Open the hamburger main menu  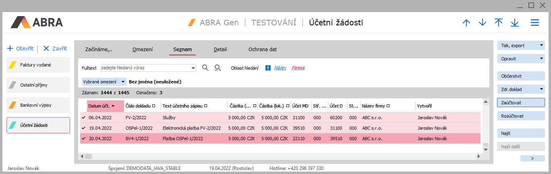(x=535, y=23)
